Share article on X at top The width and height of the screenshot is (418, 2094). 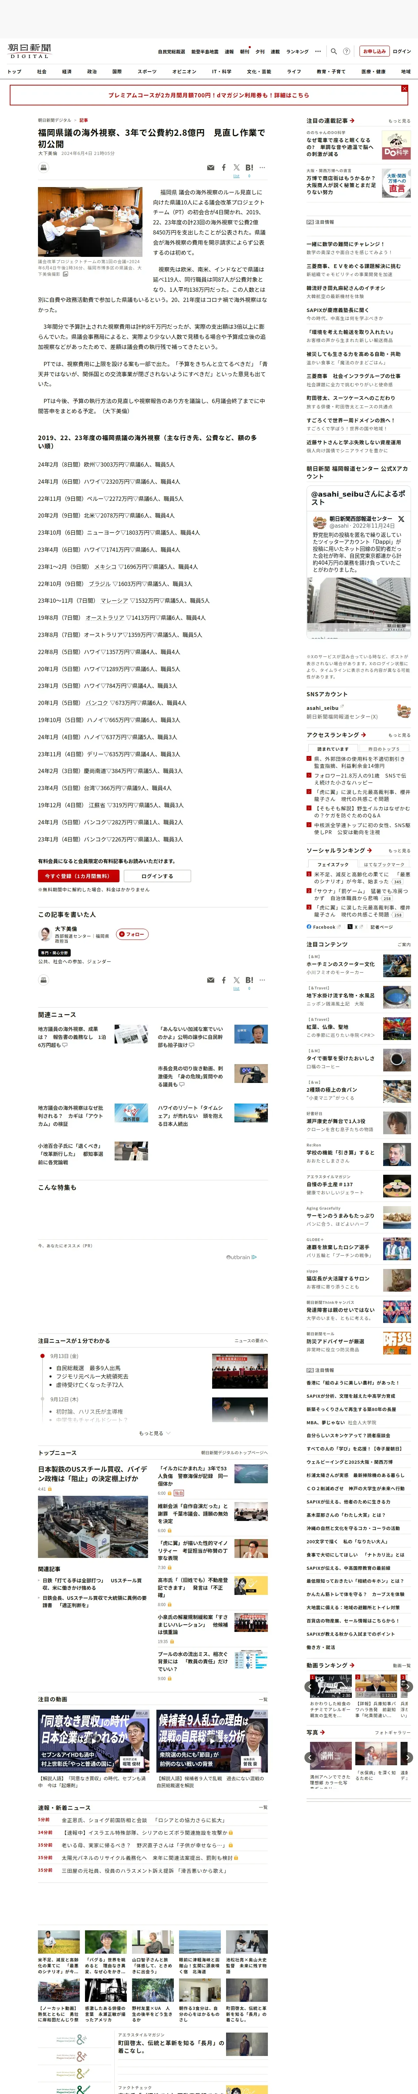236,168
